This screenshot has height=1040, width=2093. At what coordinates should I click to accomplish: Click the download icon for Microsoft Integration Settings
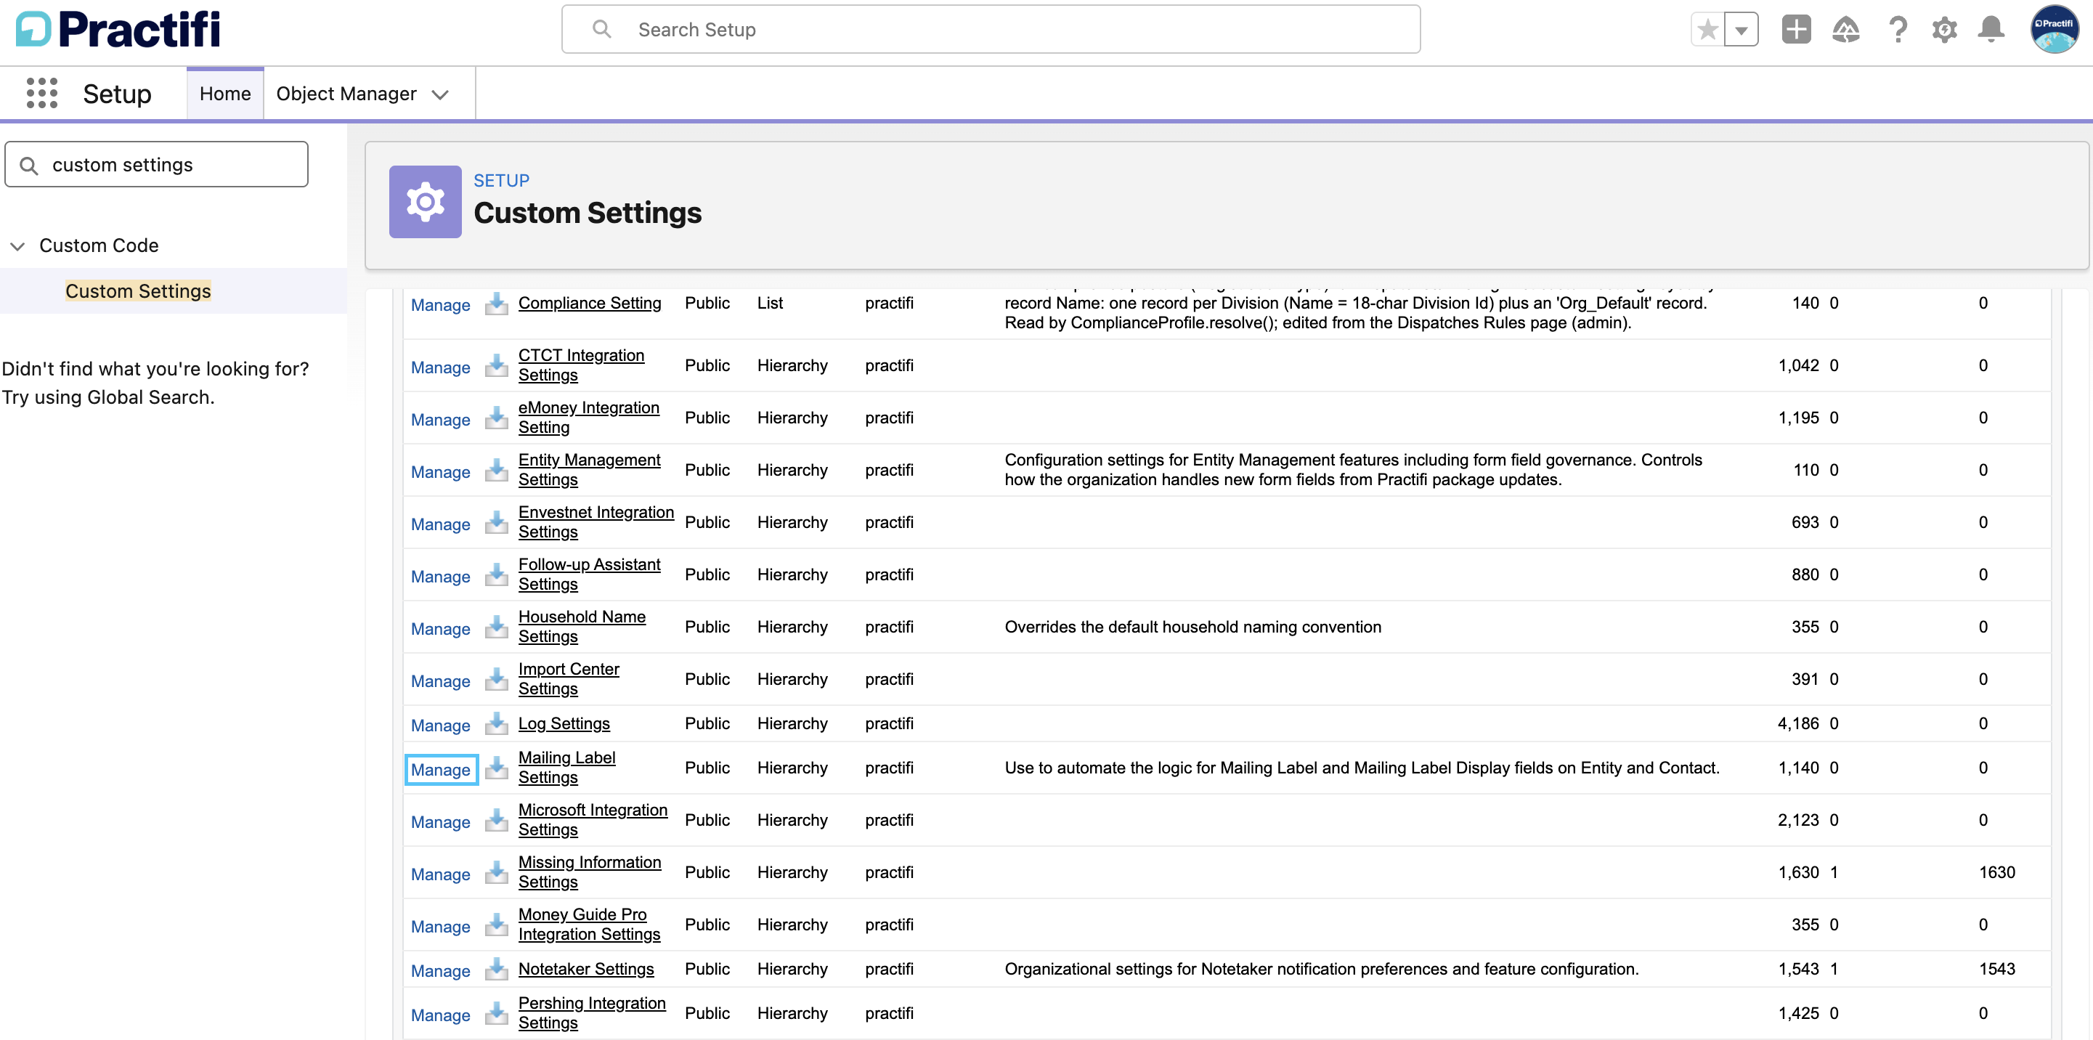(x=497, y=821)
